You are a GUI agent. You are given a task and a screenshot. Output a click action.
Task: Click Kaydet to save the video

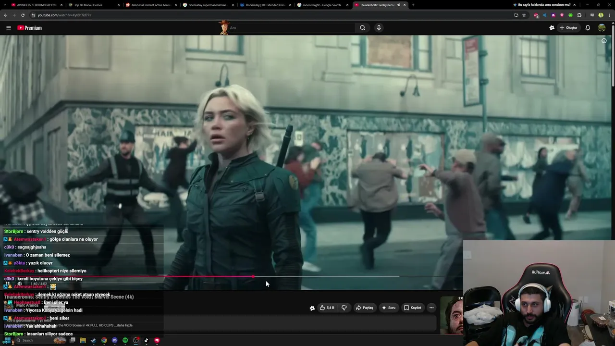[413, 308]
